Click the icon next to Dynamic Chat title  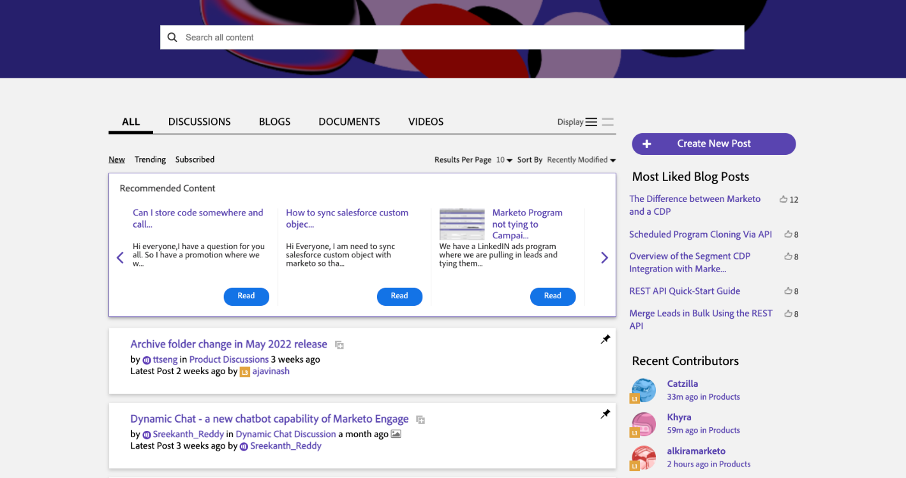tap(420, 420)
